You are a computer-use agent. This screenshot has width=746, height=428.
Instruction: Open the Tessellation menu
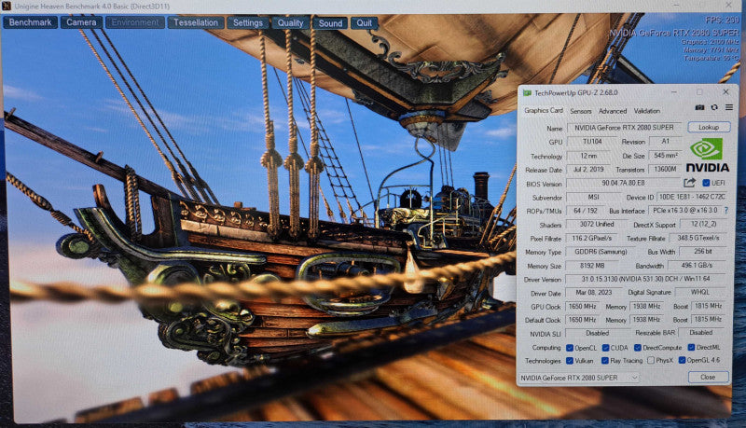coord(196,22)
